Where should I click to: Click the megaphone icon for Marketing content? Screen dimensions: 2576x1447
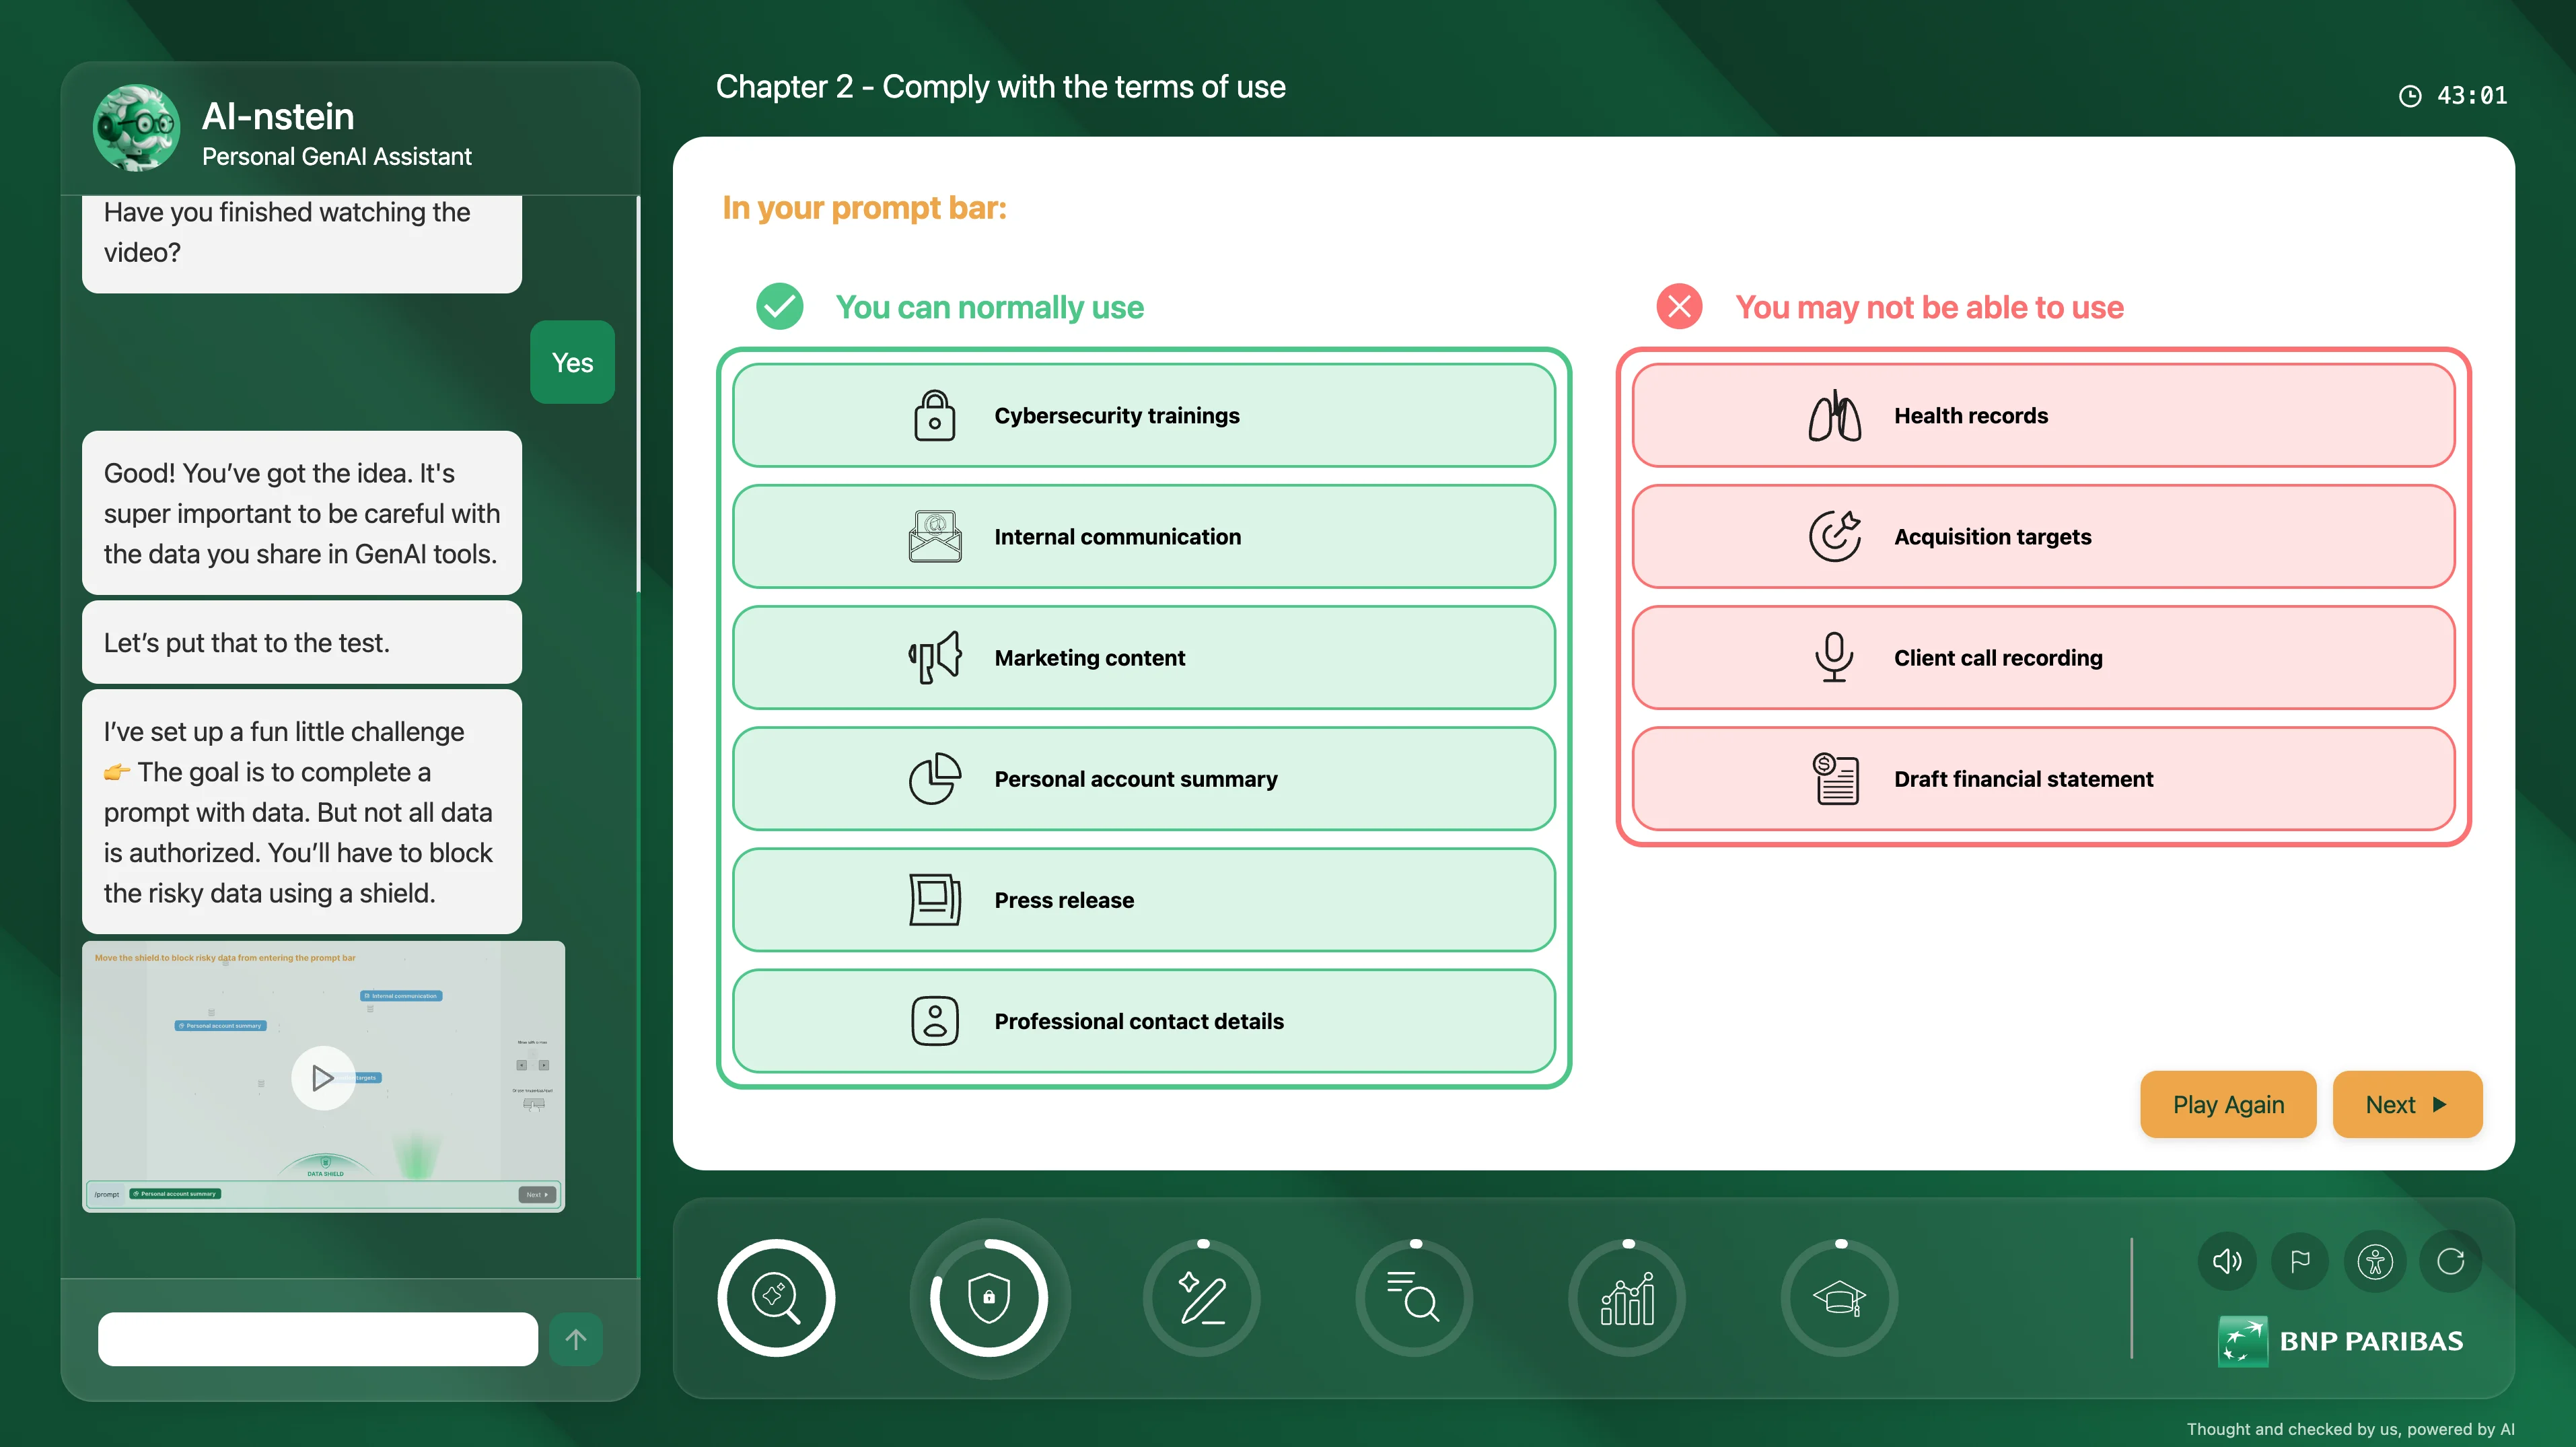coord(935,657)
